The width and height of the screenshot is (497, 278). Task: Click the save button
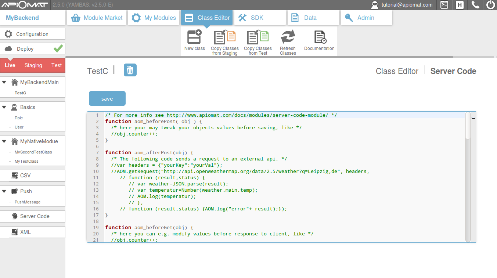pos(107,98)
